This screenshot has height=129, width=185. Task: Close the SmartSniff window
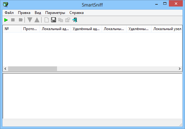pyautogui.click(x=176, y=4)
